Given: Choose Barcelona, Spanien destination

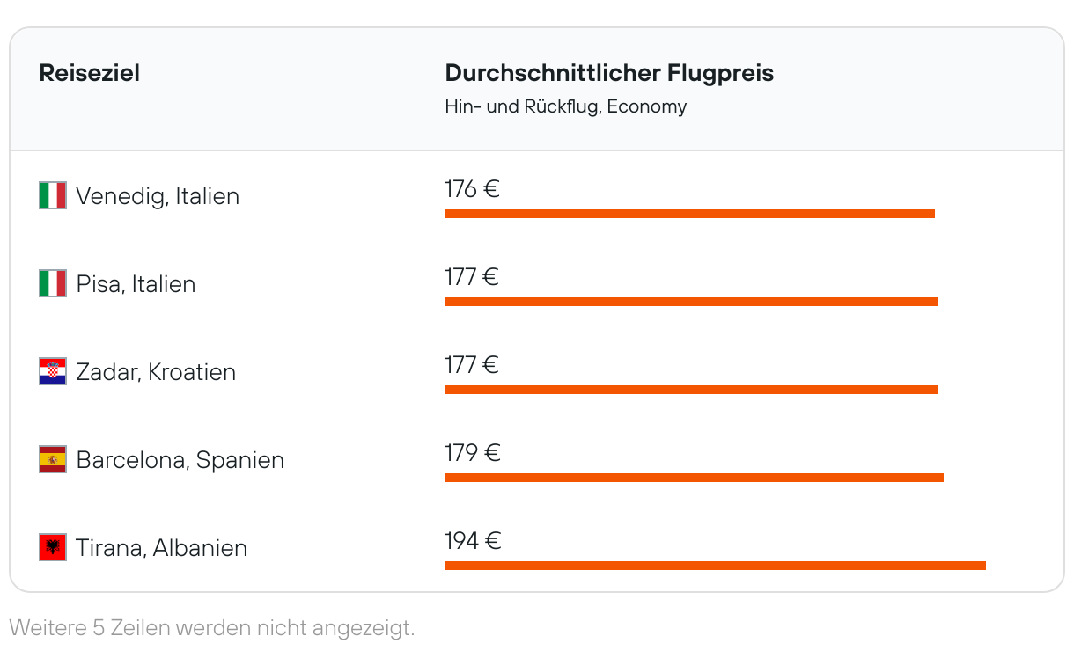Looking at the screenshot, I should [x=180, y=459].
